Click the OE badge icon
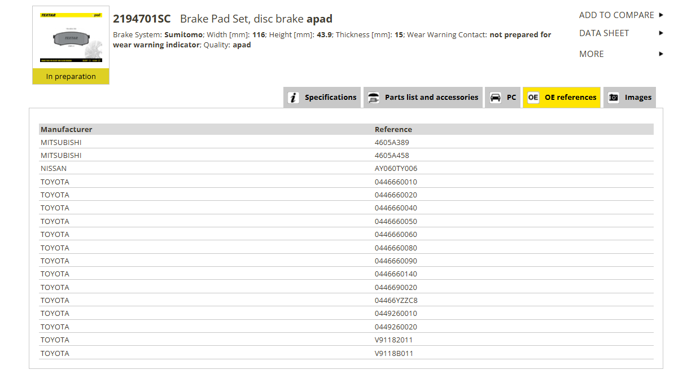 pos(533,98)
